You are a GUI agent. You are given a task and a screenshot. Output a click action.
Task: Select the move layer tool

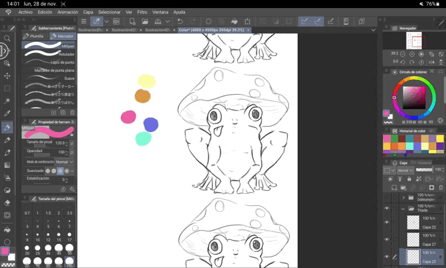pyautogui.click(x=7, y=76)
